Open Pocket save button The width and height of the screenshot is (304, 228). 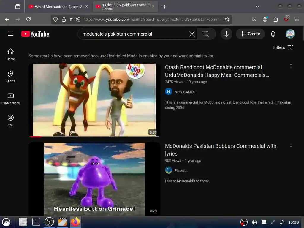click(x=254, y=19)
